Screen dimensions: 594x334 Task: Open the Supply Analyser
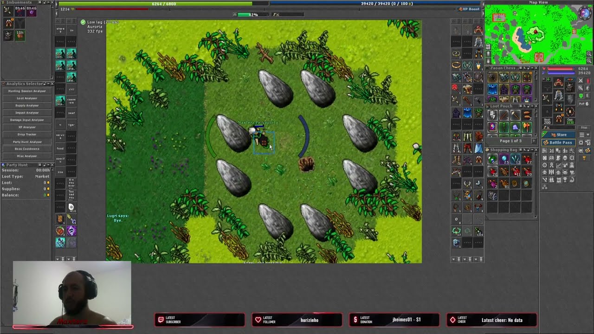pos(27,105)
